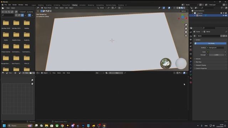
Task: Switch perspective/orthographic grid gizmo
Action: click(186, 36)
